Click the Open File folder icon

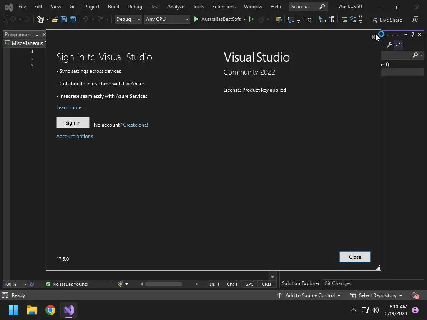tap(55, 19)
